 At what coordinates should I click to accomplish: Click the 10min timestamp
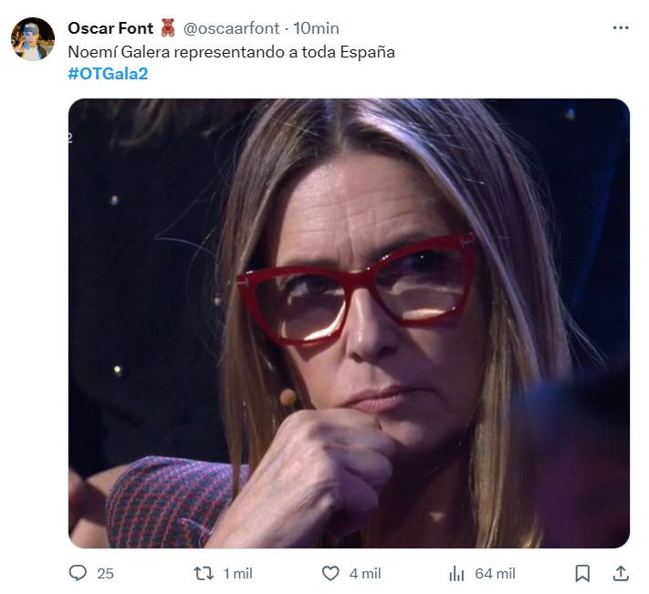pos(315,28)
